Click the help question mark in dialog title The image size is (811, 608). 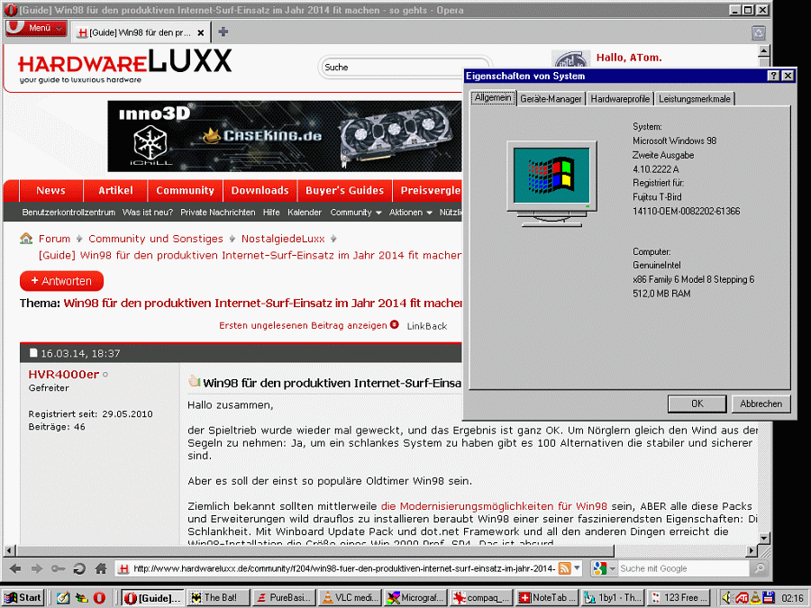[773, 76]
